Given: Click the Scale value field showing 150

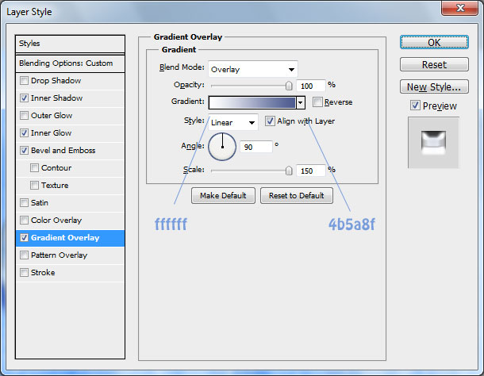Looking at the screenshot, I should click(310, 171).
